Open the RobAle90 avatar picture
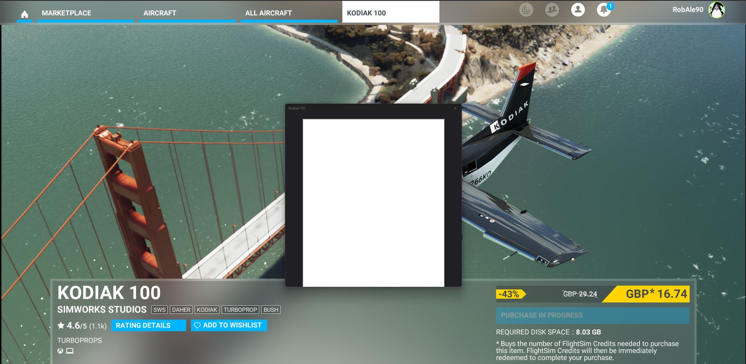The image size is (746, 364). [716, 10]
